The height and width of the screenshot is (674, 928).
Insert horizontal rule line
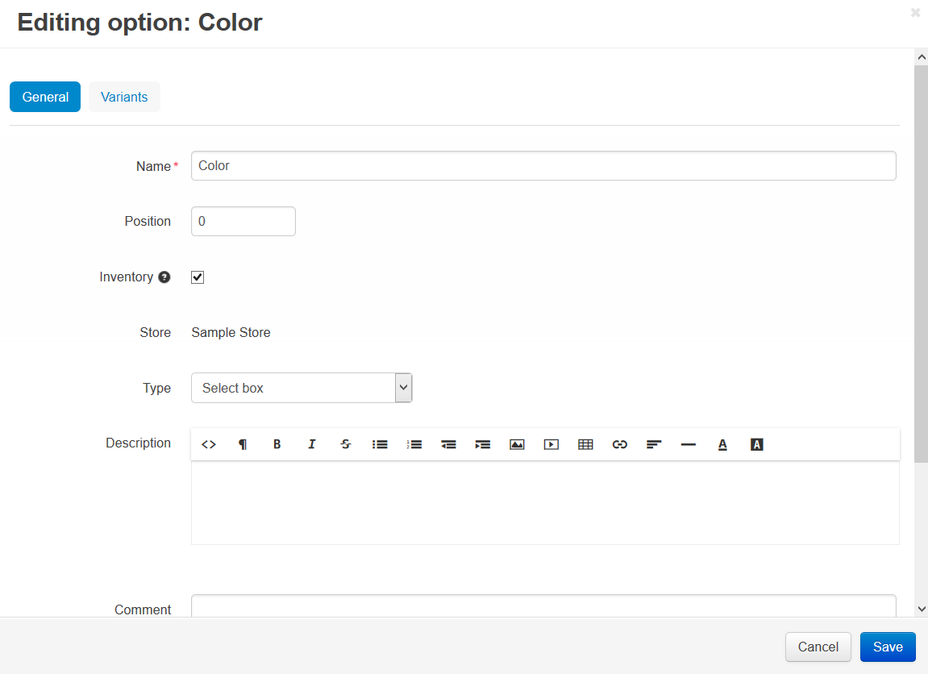click(x=689, y=444)
